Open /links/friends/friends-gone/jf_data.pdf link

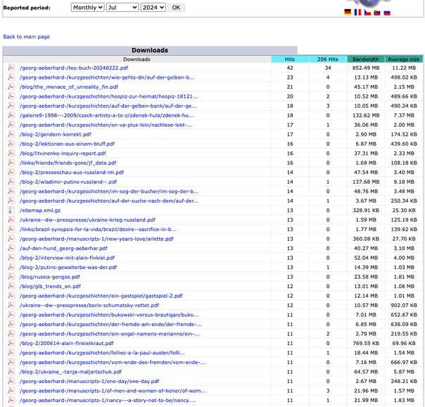(68, 163)
